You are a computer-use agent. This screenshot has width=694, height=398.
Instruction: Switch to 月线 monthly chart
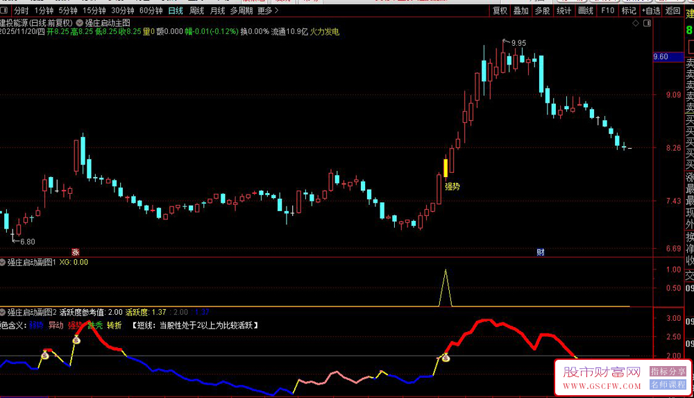(x=217, y=10)
